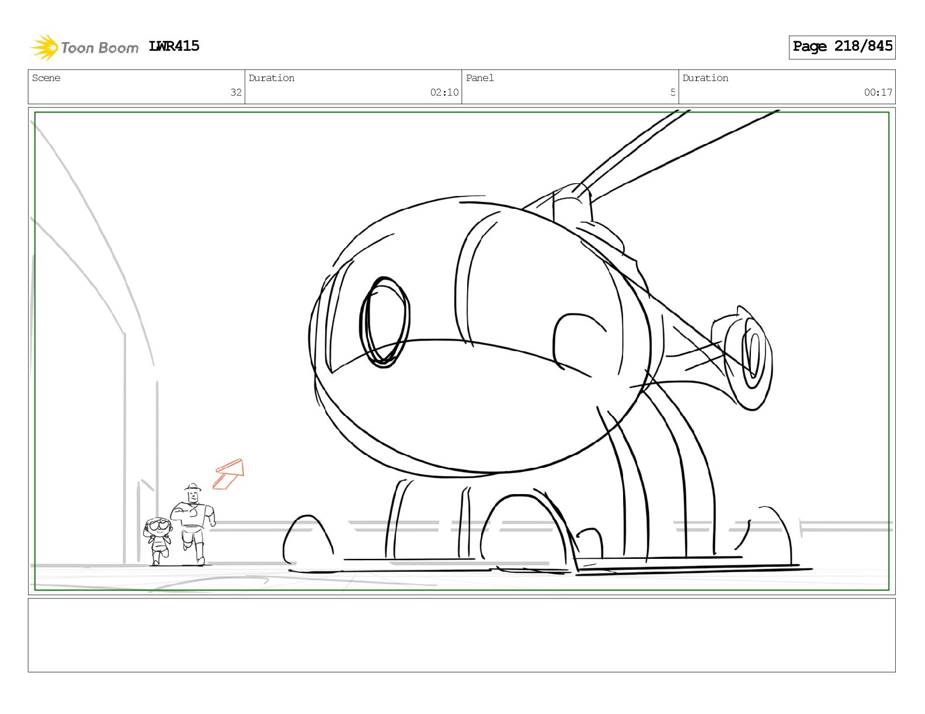
Task: Click the Panel label
Action: 480,78
